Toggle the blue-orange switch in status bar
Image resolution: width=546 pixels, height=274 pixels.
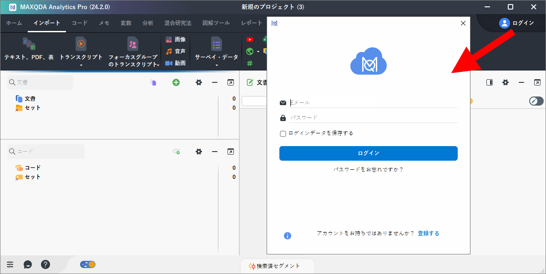pos(88,264)
